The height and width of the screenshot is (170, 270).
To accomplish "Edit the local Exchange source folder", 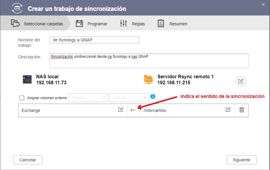I will click(x=120, y=110).
